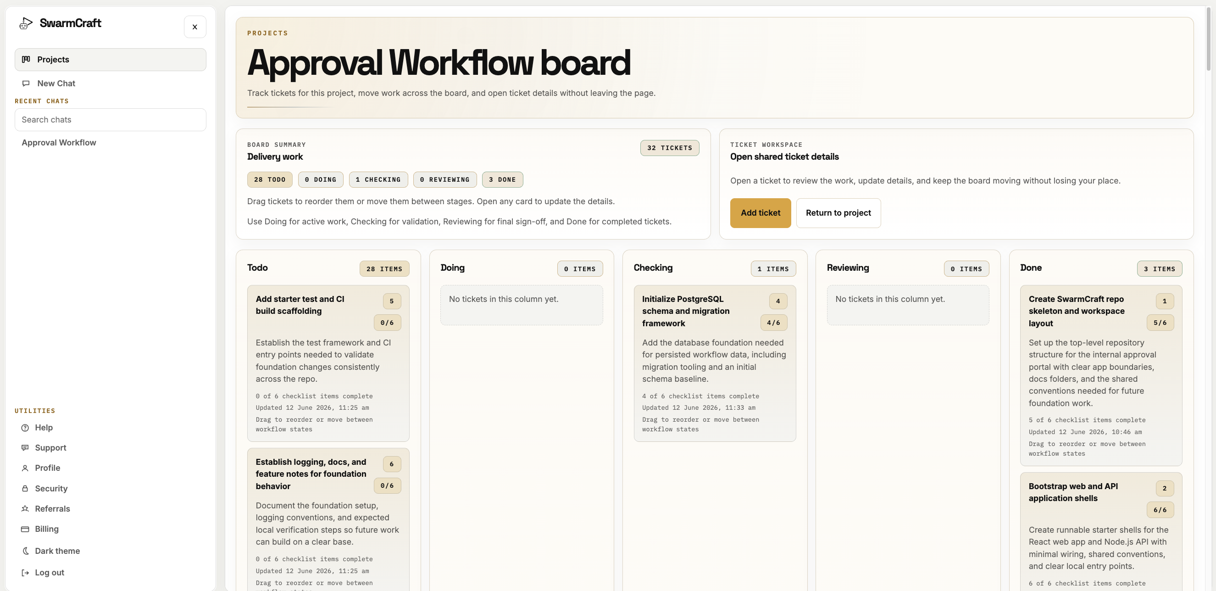Click the Billing card icon
The image size is (1216, 591).
tap(25, 529)
